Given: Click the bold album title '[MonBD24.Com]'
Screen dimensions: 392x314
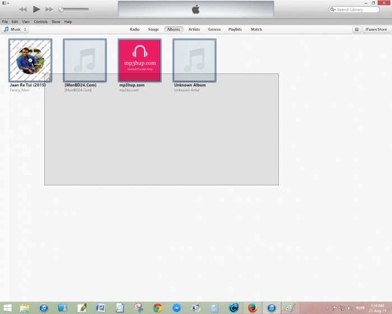Looking at the screenshot, I should coord(80,85).
